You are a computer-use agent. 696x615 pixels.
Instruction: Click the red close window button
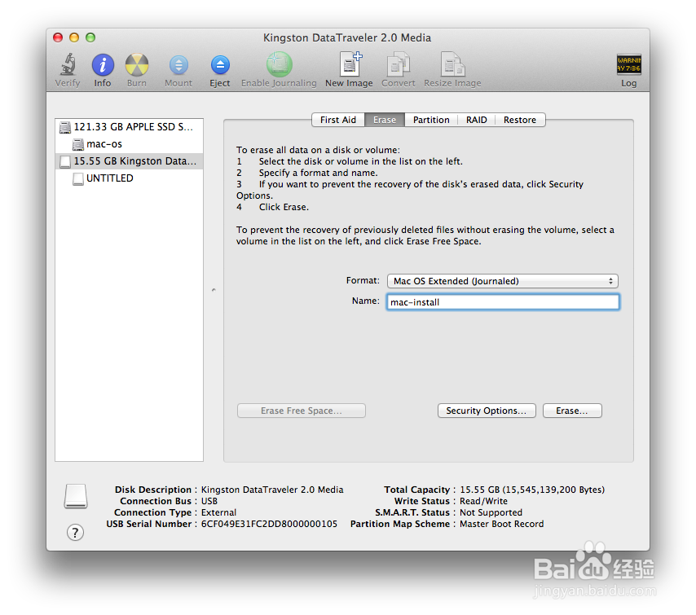[58, 37]
